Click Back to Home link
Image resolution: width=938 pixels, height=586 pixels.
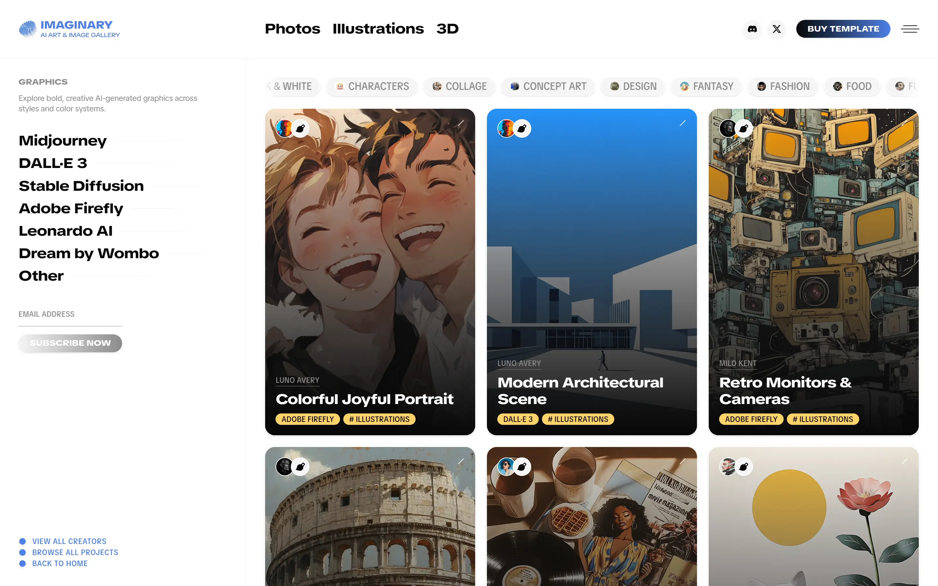point(60,564)
